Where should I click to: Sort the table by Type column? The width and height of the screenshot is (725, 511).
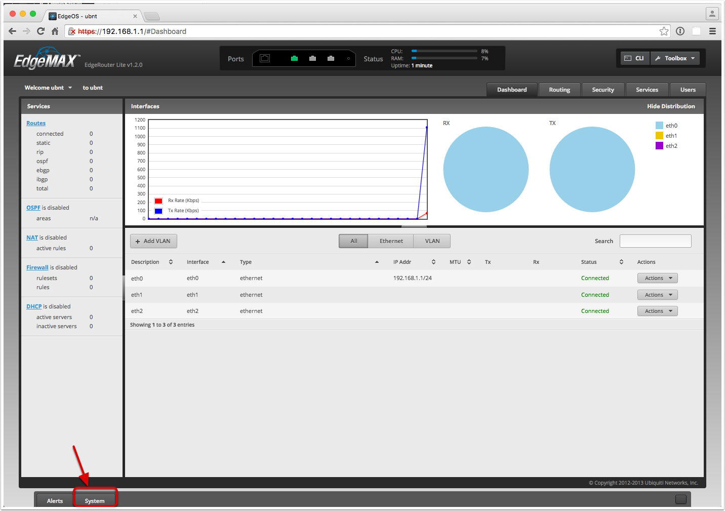(309, 262)
